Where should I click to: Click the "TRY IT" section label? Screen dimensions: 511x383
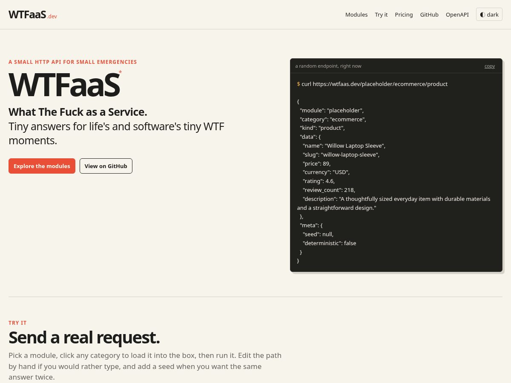click(17, 323)
